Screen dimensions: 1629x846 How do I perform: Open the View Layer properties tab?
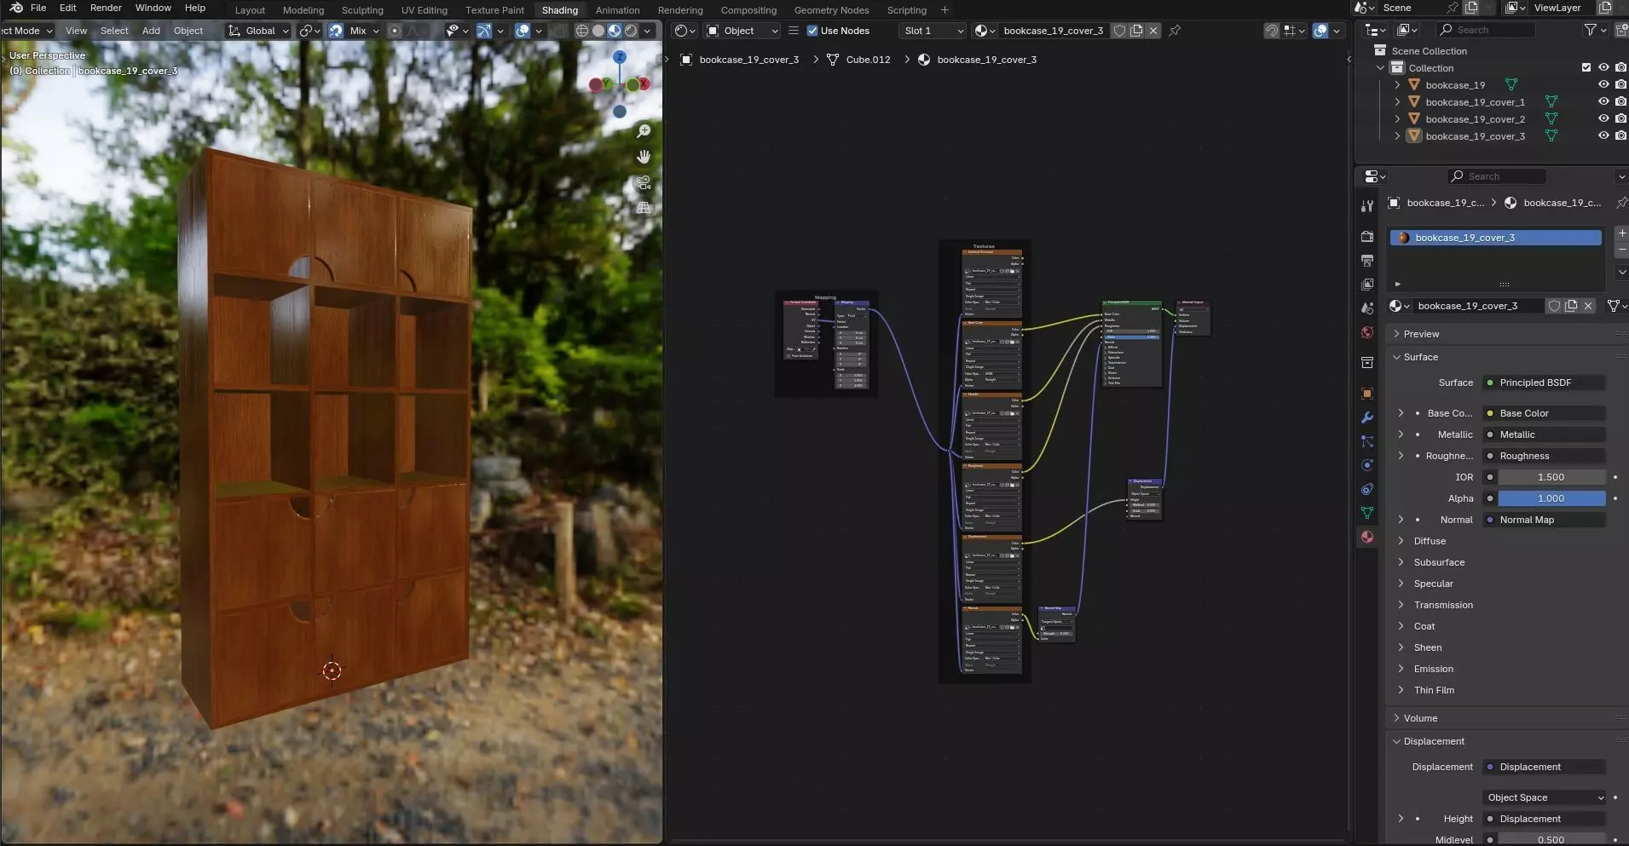click(1367, 284)
